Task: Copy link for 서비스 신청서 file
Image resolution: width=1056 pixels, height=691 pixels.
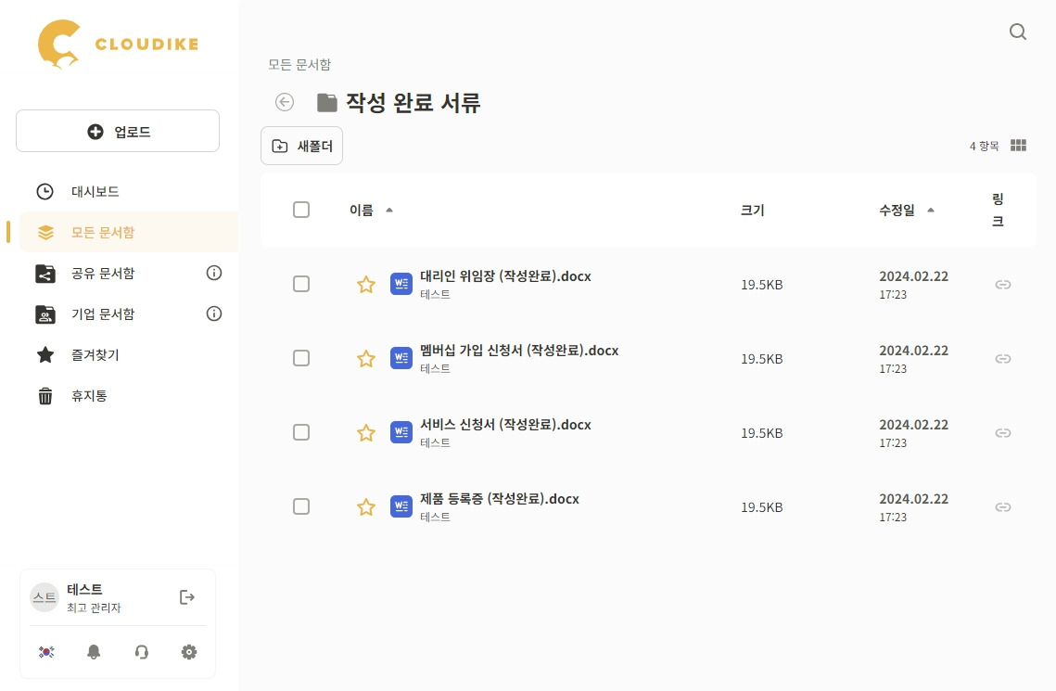Action: [x=1002, y=433]
